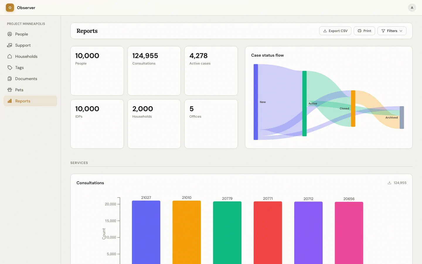Click the Tags label icon
Image resolution: width=422 pixels, height=264 pixels.
[x=10, y=67]
